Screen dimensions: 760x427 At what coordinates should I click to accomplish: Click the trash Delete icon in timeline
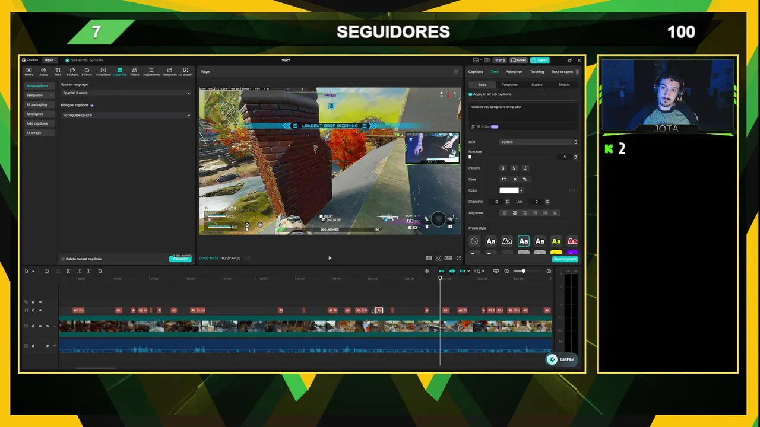coord(100,271)
